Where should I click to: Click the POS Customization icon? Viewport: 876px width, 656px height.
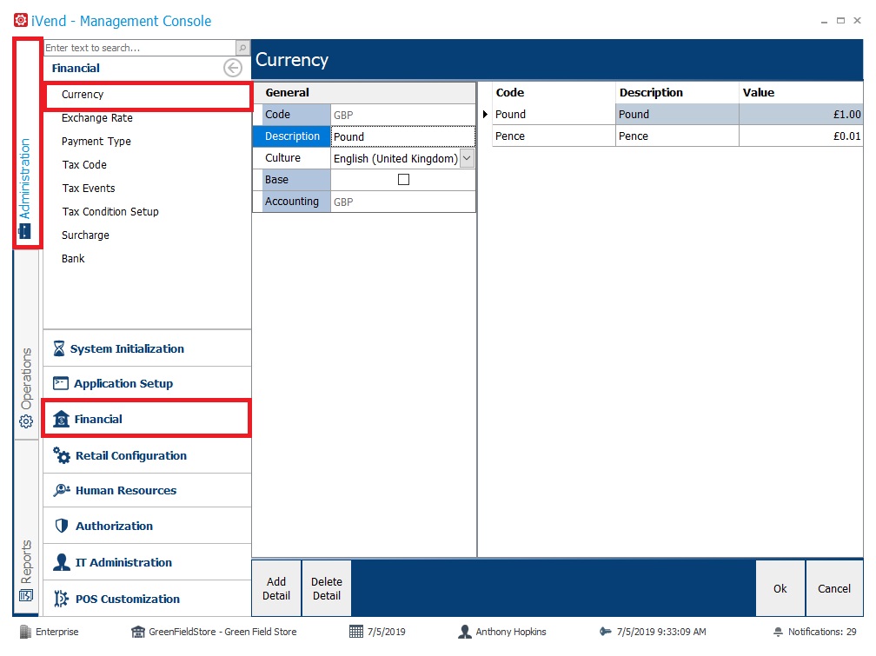pyautogui.click(x=61, y=599)
